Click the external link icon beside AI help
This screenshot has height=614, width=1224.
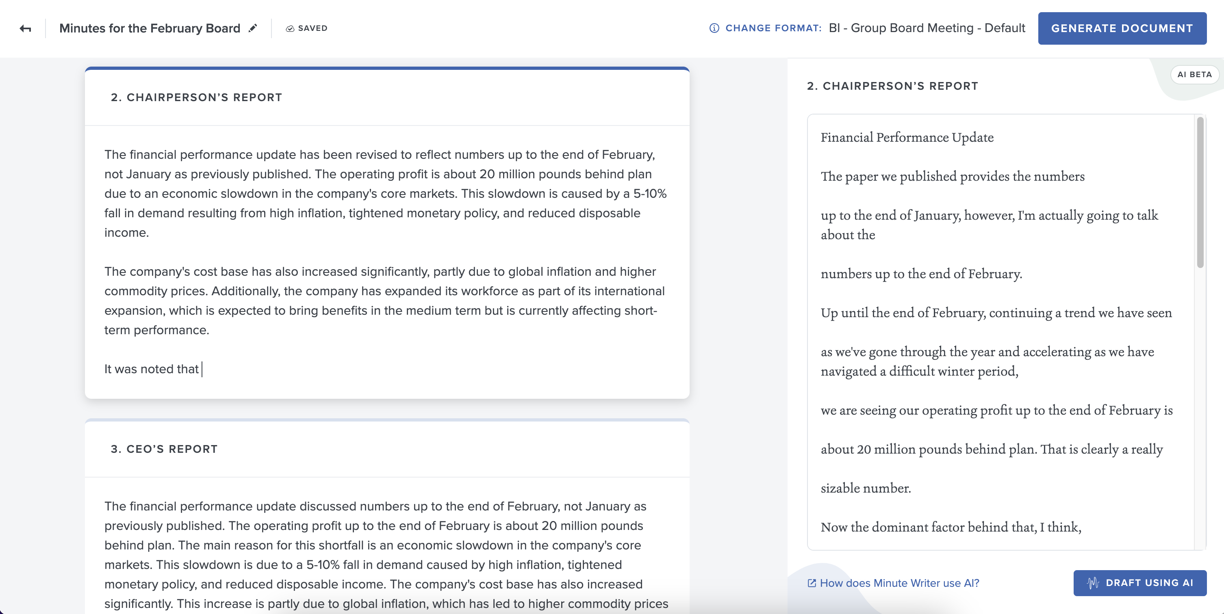(x=812, y=583)
